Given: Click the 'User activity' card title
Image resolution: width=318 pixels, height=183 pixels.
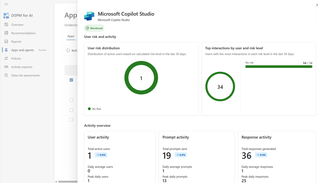Looking at the screenshot, I should pyautogui.click(x=98, y=137).
